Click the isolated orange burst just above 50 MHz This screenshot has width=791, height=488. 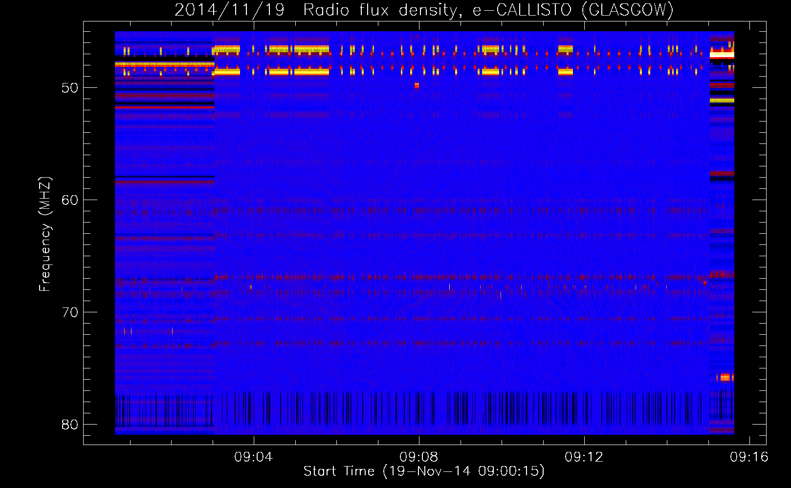pyautogui.click(x=417, y=85)
